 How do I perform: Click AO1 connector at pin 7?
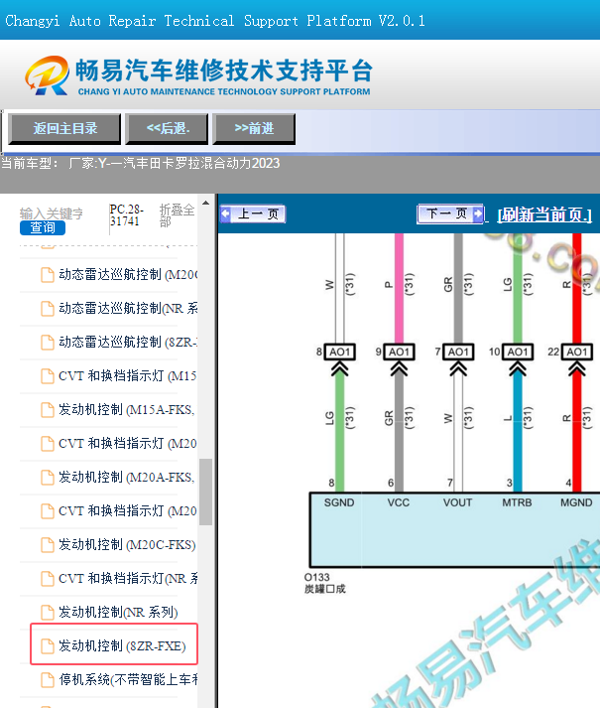[458, 353]
